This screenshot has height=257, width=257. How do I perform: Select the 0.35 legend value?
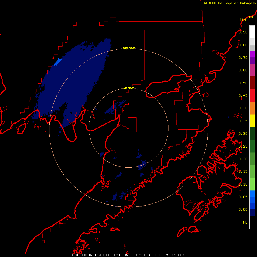243,121
